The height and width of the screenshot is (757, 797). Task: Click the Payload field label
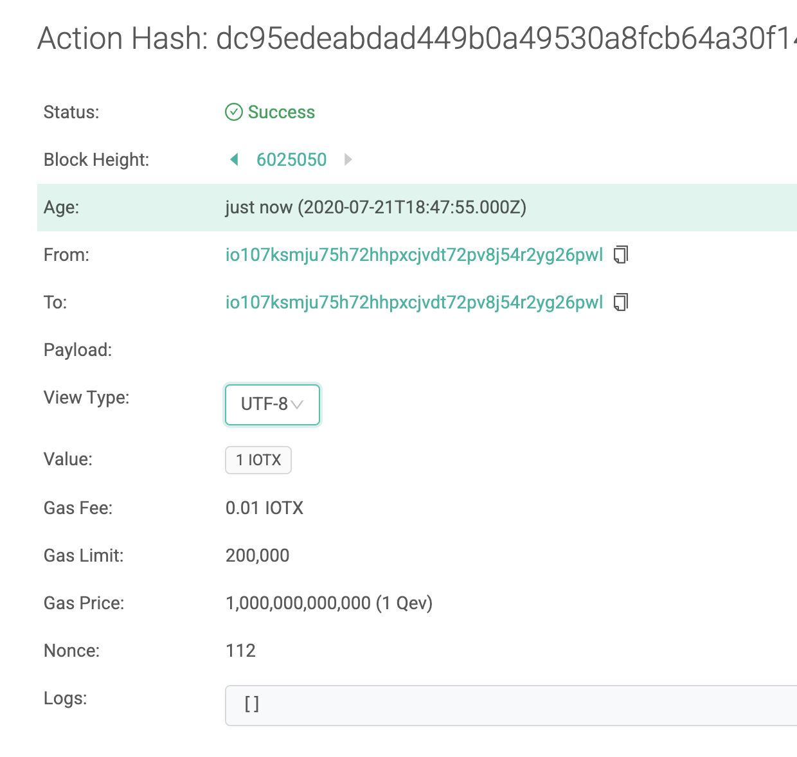[78, 350]
